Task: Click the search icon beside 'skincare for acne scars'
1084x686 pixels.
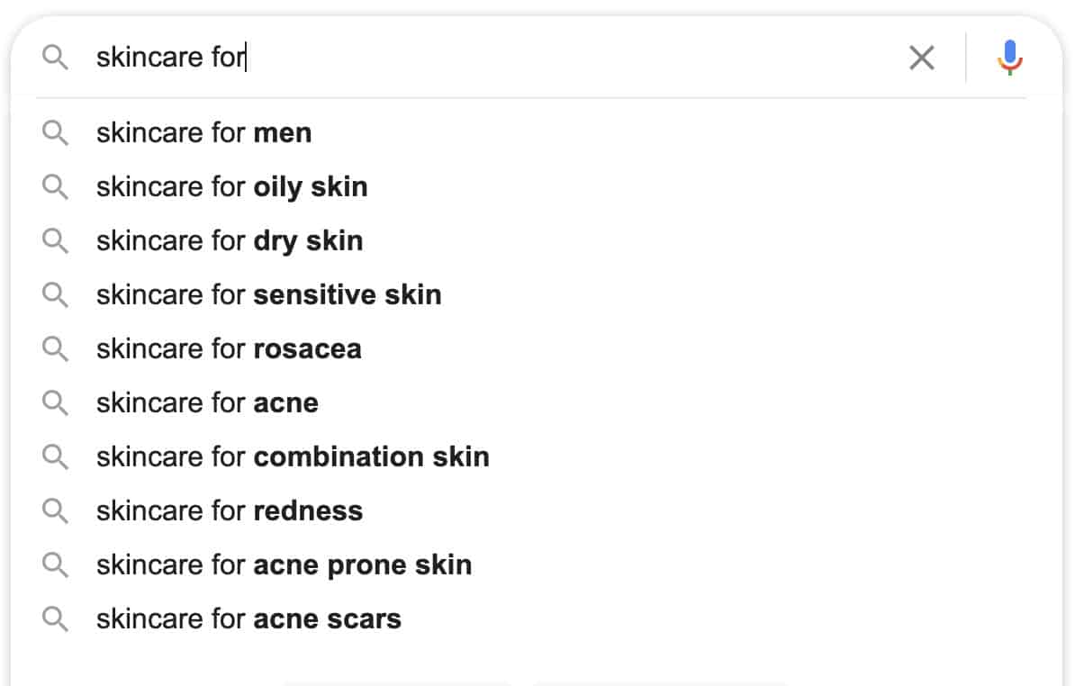Action: point(55,618)
